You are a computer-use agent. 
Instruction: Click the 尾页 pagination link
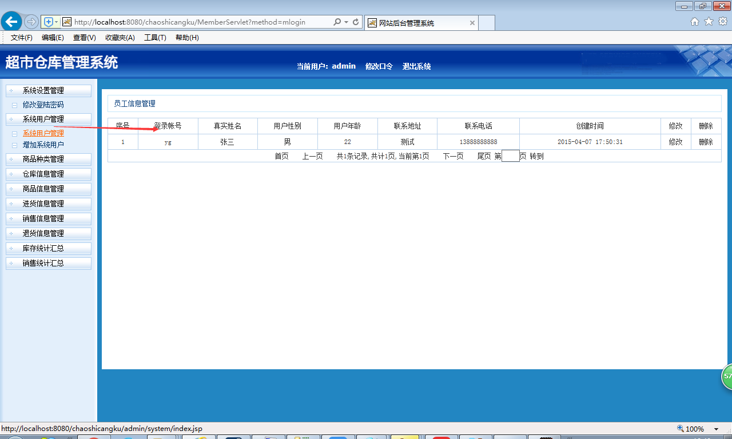(x=484, y=156)
